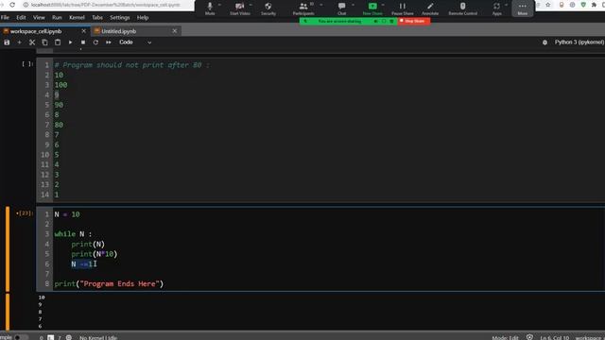Open the Help menu
The image size is (605, 340).
(143, 17)
